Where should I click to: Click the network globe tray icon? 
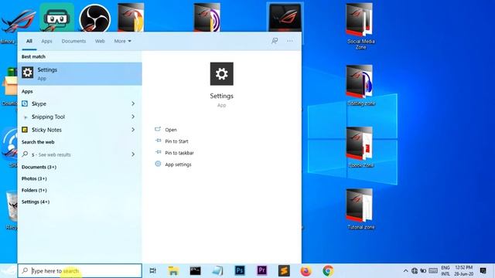coord(415,271)
